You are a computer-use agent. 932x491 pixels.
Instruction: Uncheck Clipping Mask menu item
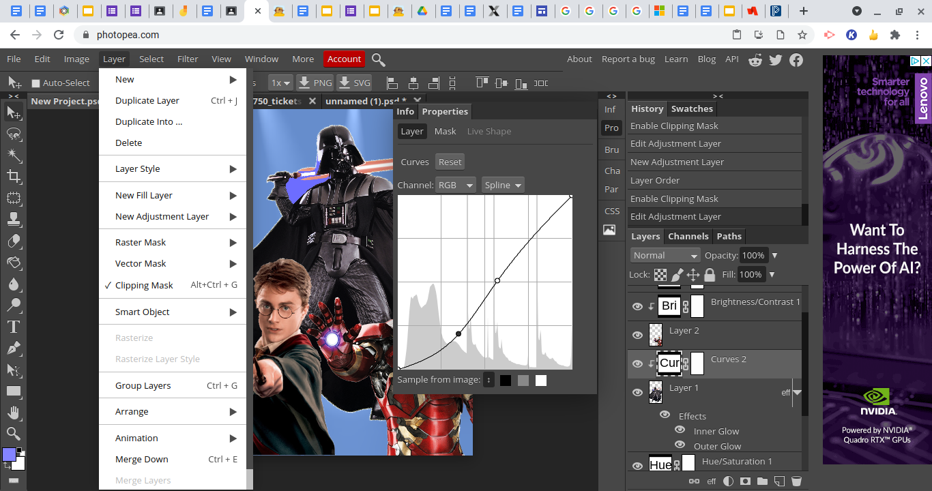(x=173, y=285)
